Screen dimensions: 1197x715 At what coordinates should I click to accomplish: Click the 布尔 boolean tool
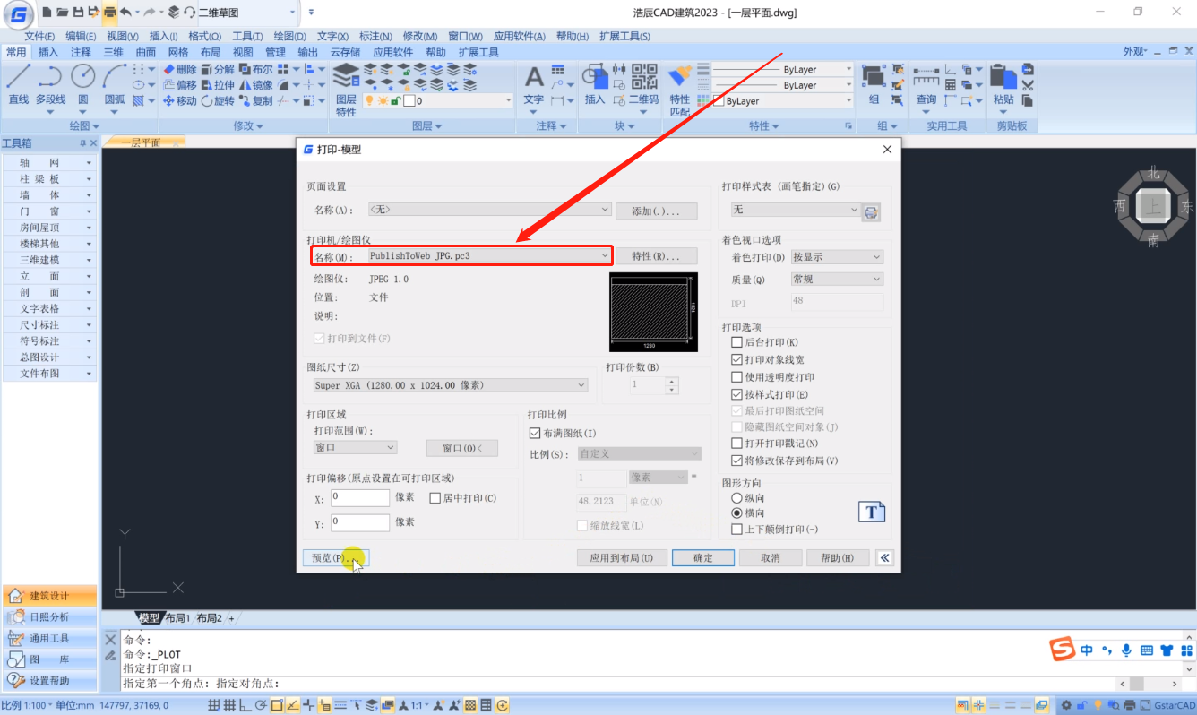pos(256,69)
